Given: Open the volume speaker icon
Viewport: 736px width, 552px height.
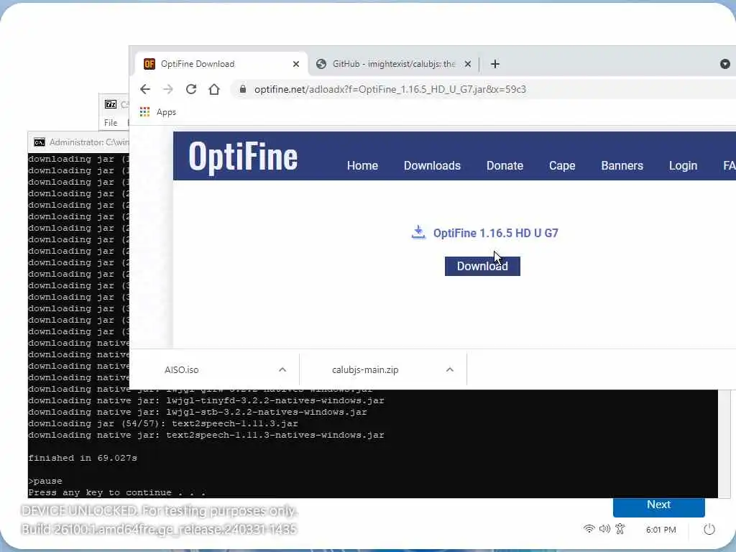Looking at the screenshot, I should (604, 529).
